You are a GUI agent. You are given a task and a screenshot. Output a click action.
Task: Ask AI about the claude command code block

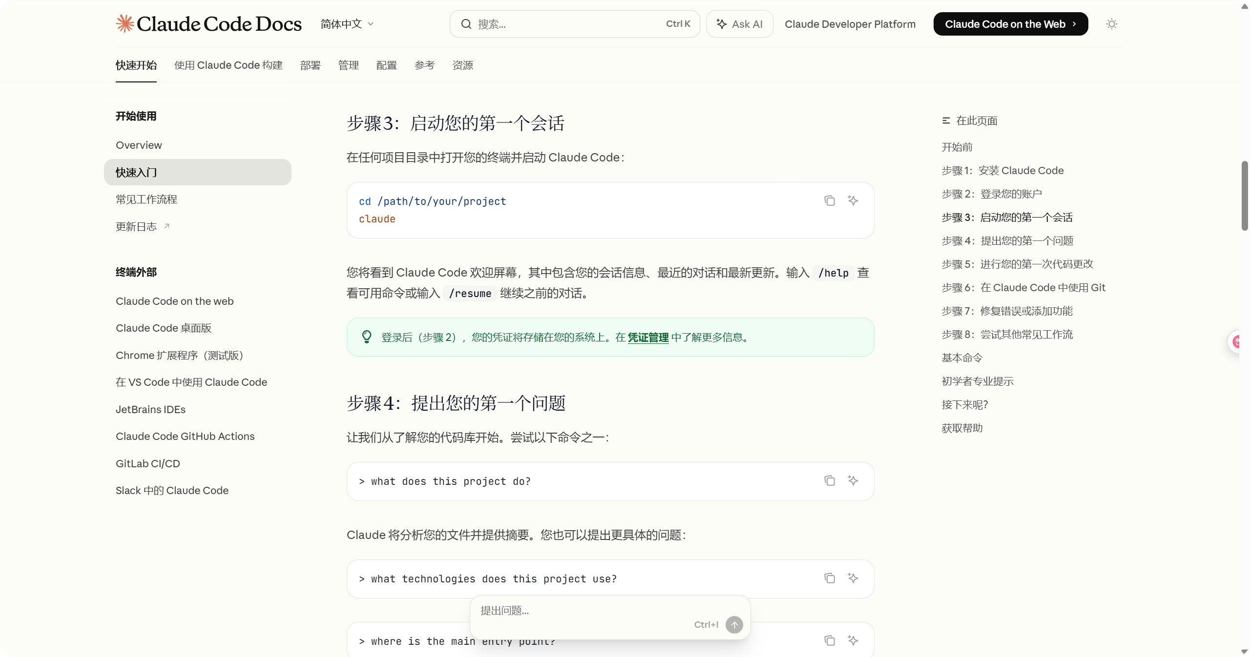click(x=853, y=200)
